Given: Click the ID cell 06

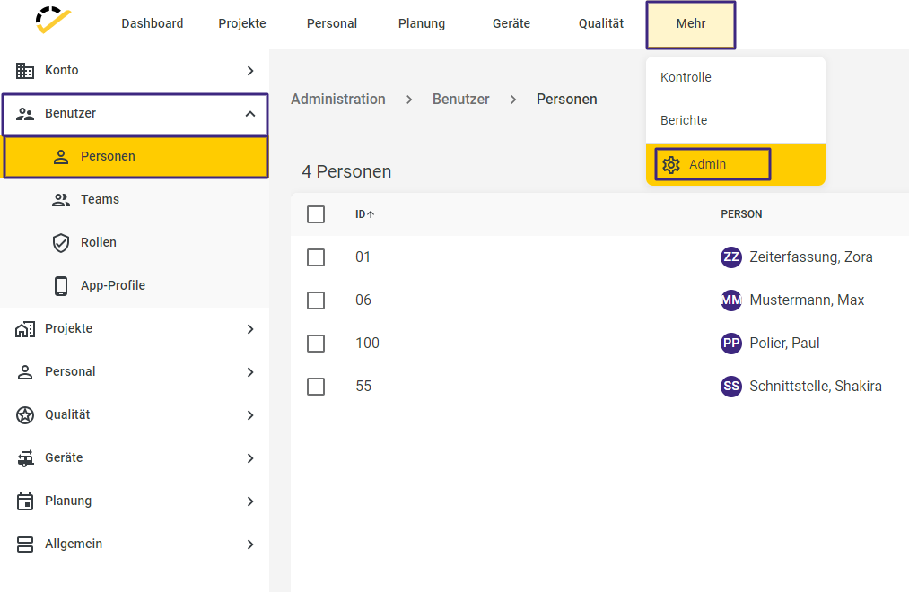Looking at the screenshot, I should (363, 300).
